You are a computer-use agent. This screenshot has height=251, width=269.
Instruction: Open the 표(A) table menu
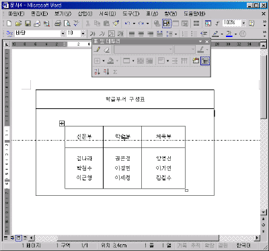(x=152, y=14)
